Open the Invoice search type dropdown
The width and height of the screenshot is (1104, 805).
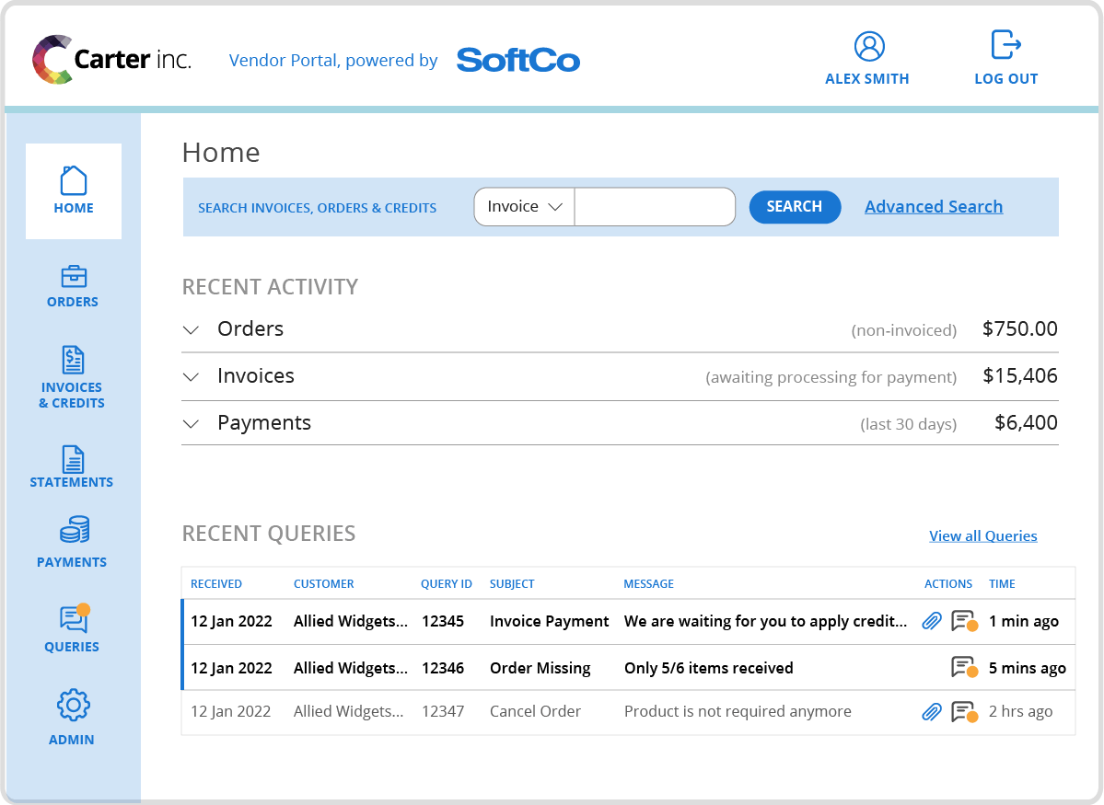(523, 206)
